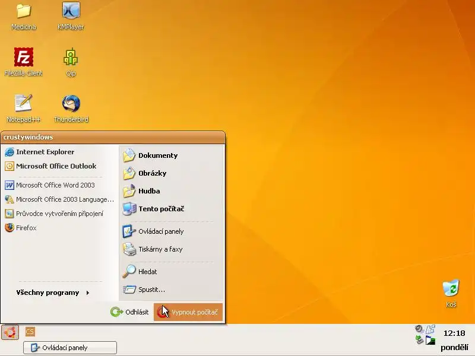The height and width of the screenshot is (356, 475).
Task: Click Vypnout počítač shutdown button
Action: 188,312
